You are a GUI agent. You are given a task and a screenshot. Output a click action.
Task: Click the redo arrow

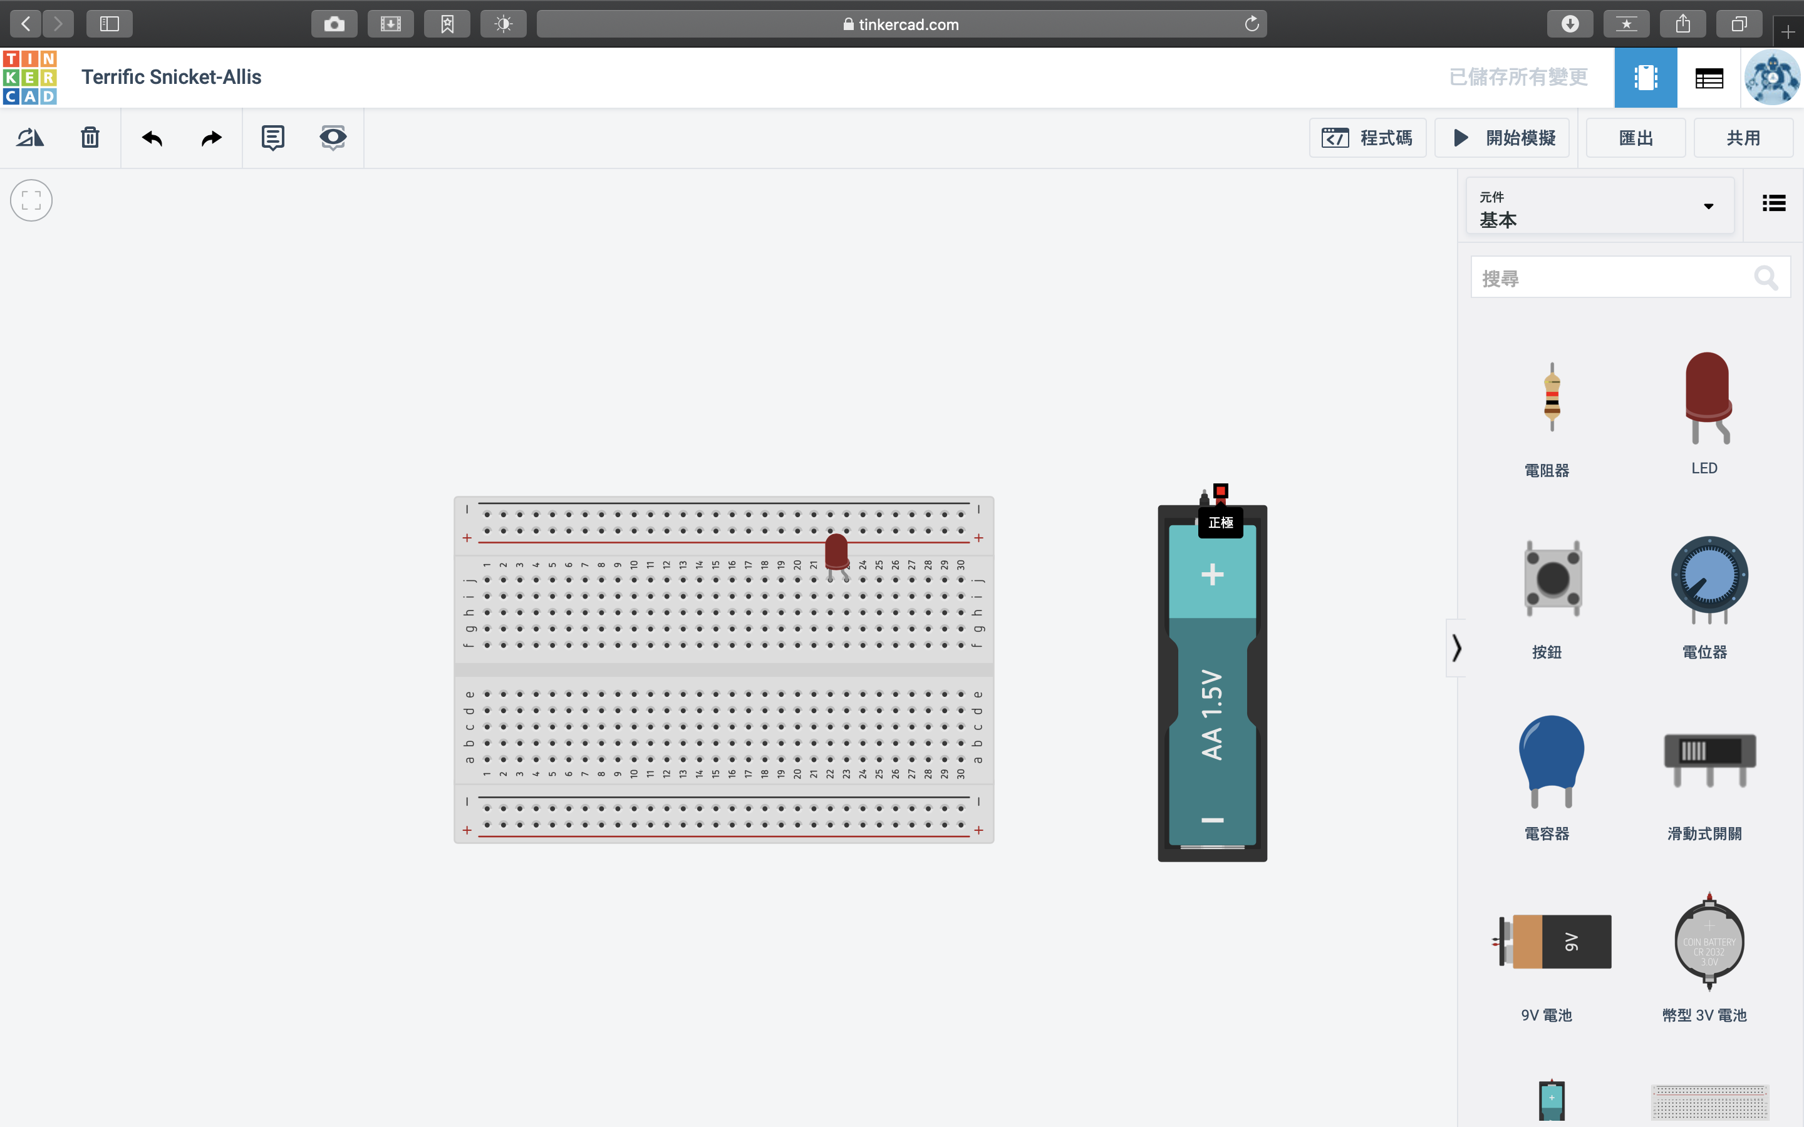click(212, 138)
